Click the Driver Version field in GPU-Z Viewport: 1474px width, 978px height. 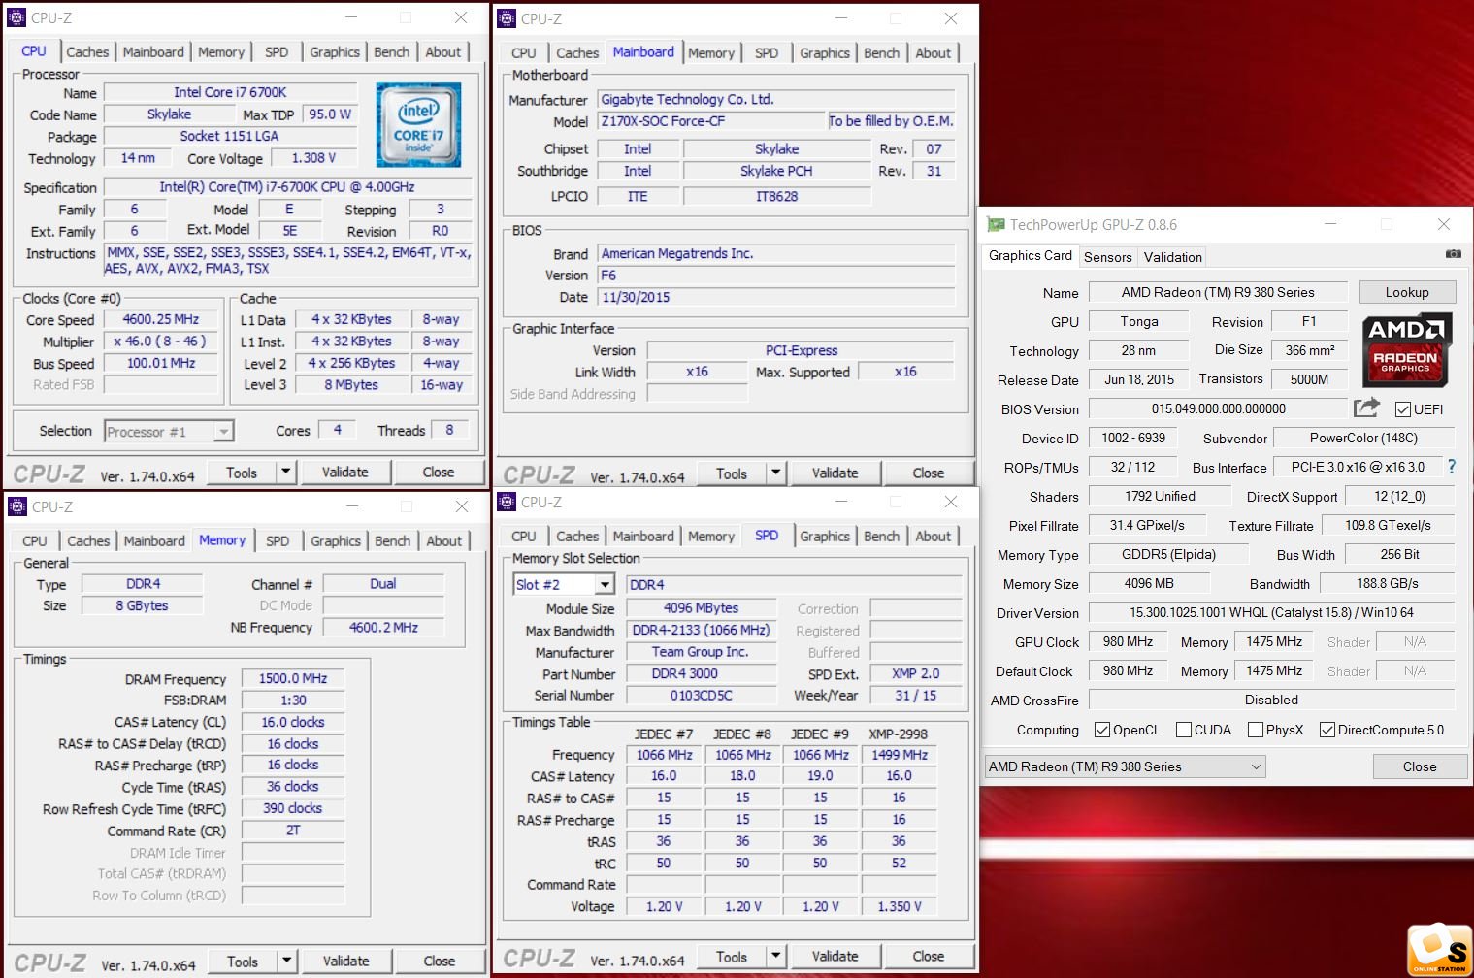point(1272,612)
